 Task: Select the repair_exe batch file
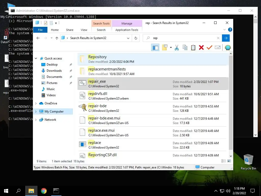coord(153,84)
